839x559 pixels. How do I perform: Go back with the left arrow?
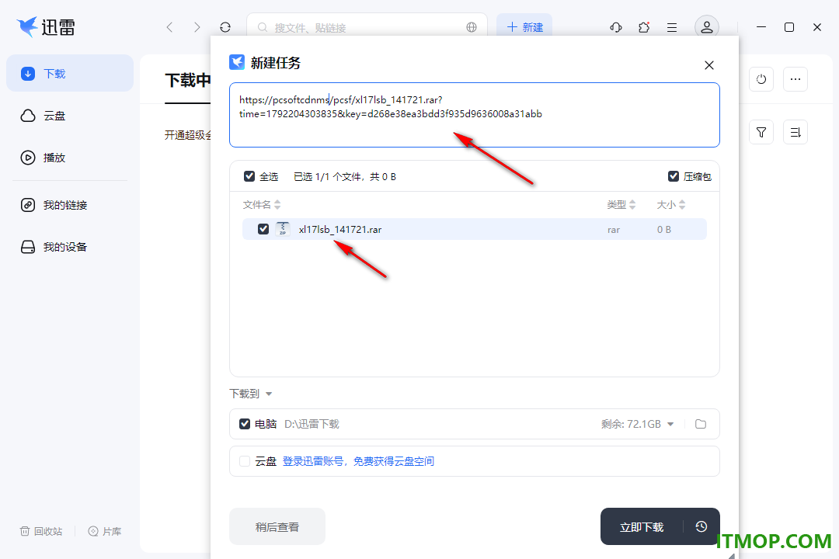coord(169,27)
